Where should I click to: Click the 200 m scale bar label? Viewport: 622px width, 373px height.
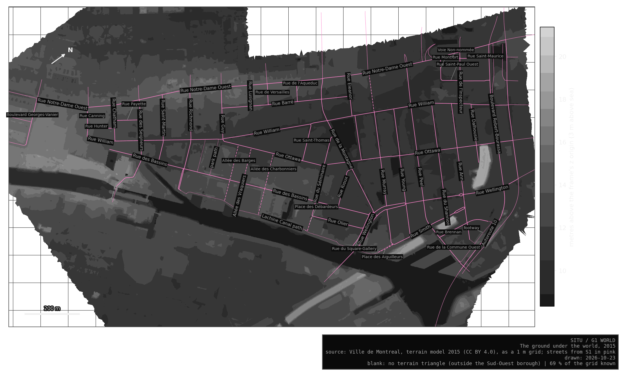pos(52,308)
